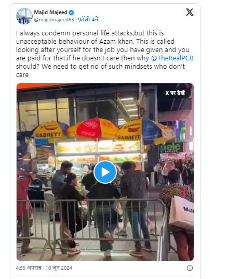This screenshot has height=279, width=228.
Task: Click the tweet line starting 'I always condemn'
Action: tap(90, 33)
